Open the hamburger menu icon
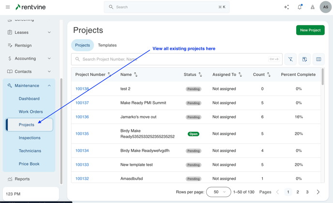This screenshot has width=333, height=203. click(8, 7)
